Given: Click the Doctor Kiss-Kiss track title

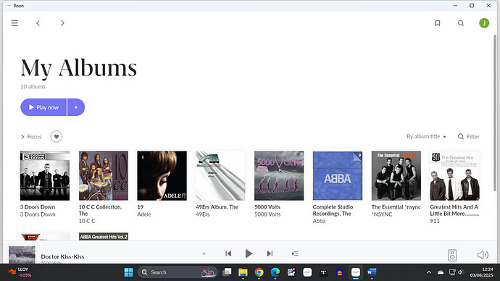Looking at the screenshot, I should (62, 256).
